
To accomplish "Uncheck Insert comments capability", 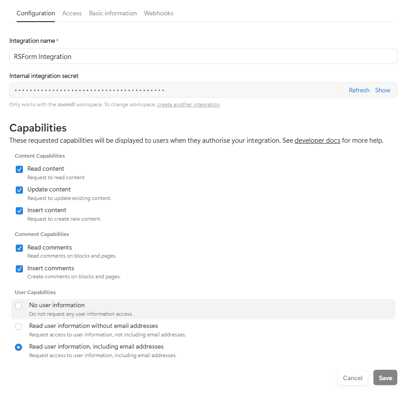I will (19, 268).
